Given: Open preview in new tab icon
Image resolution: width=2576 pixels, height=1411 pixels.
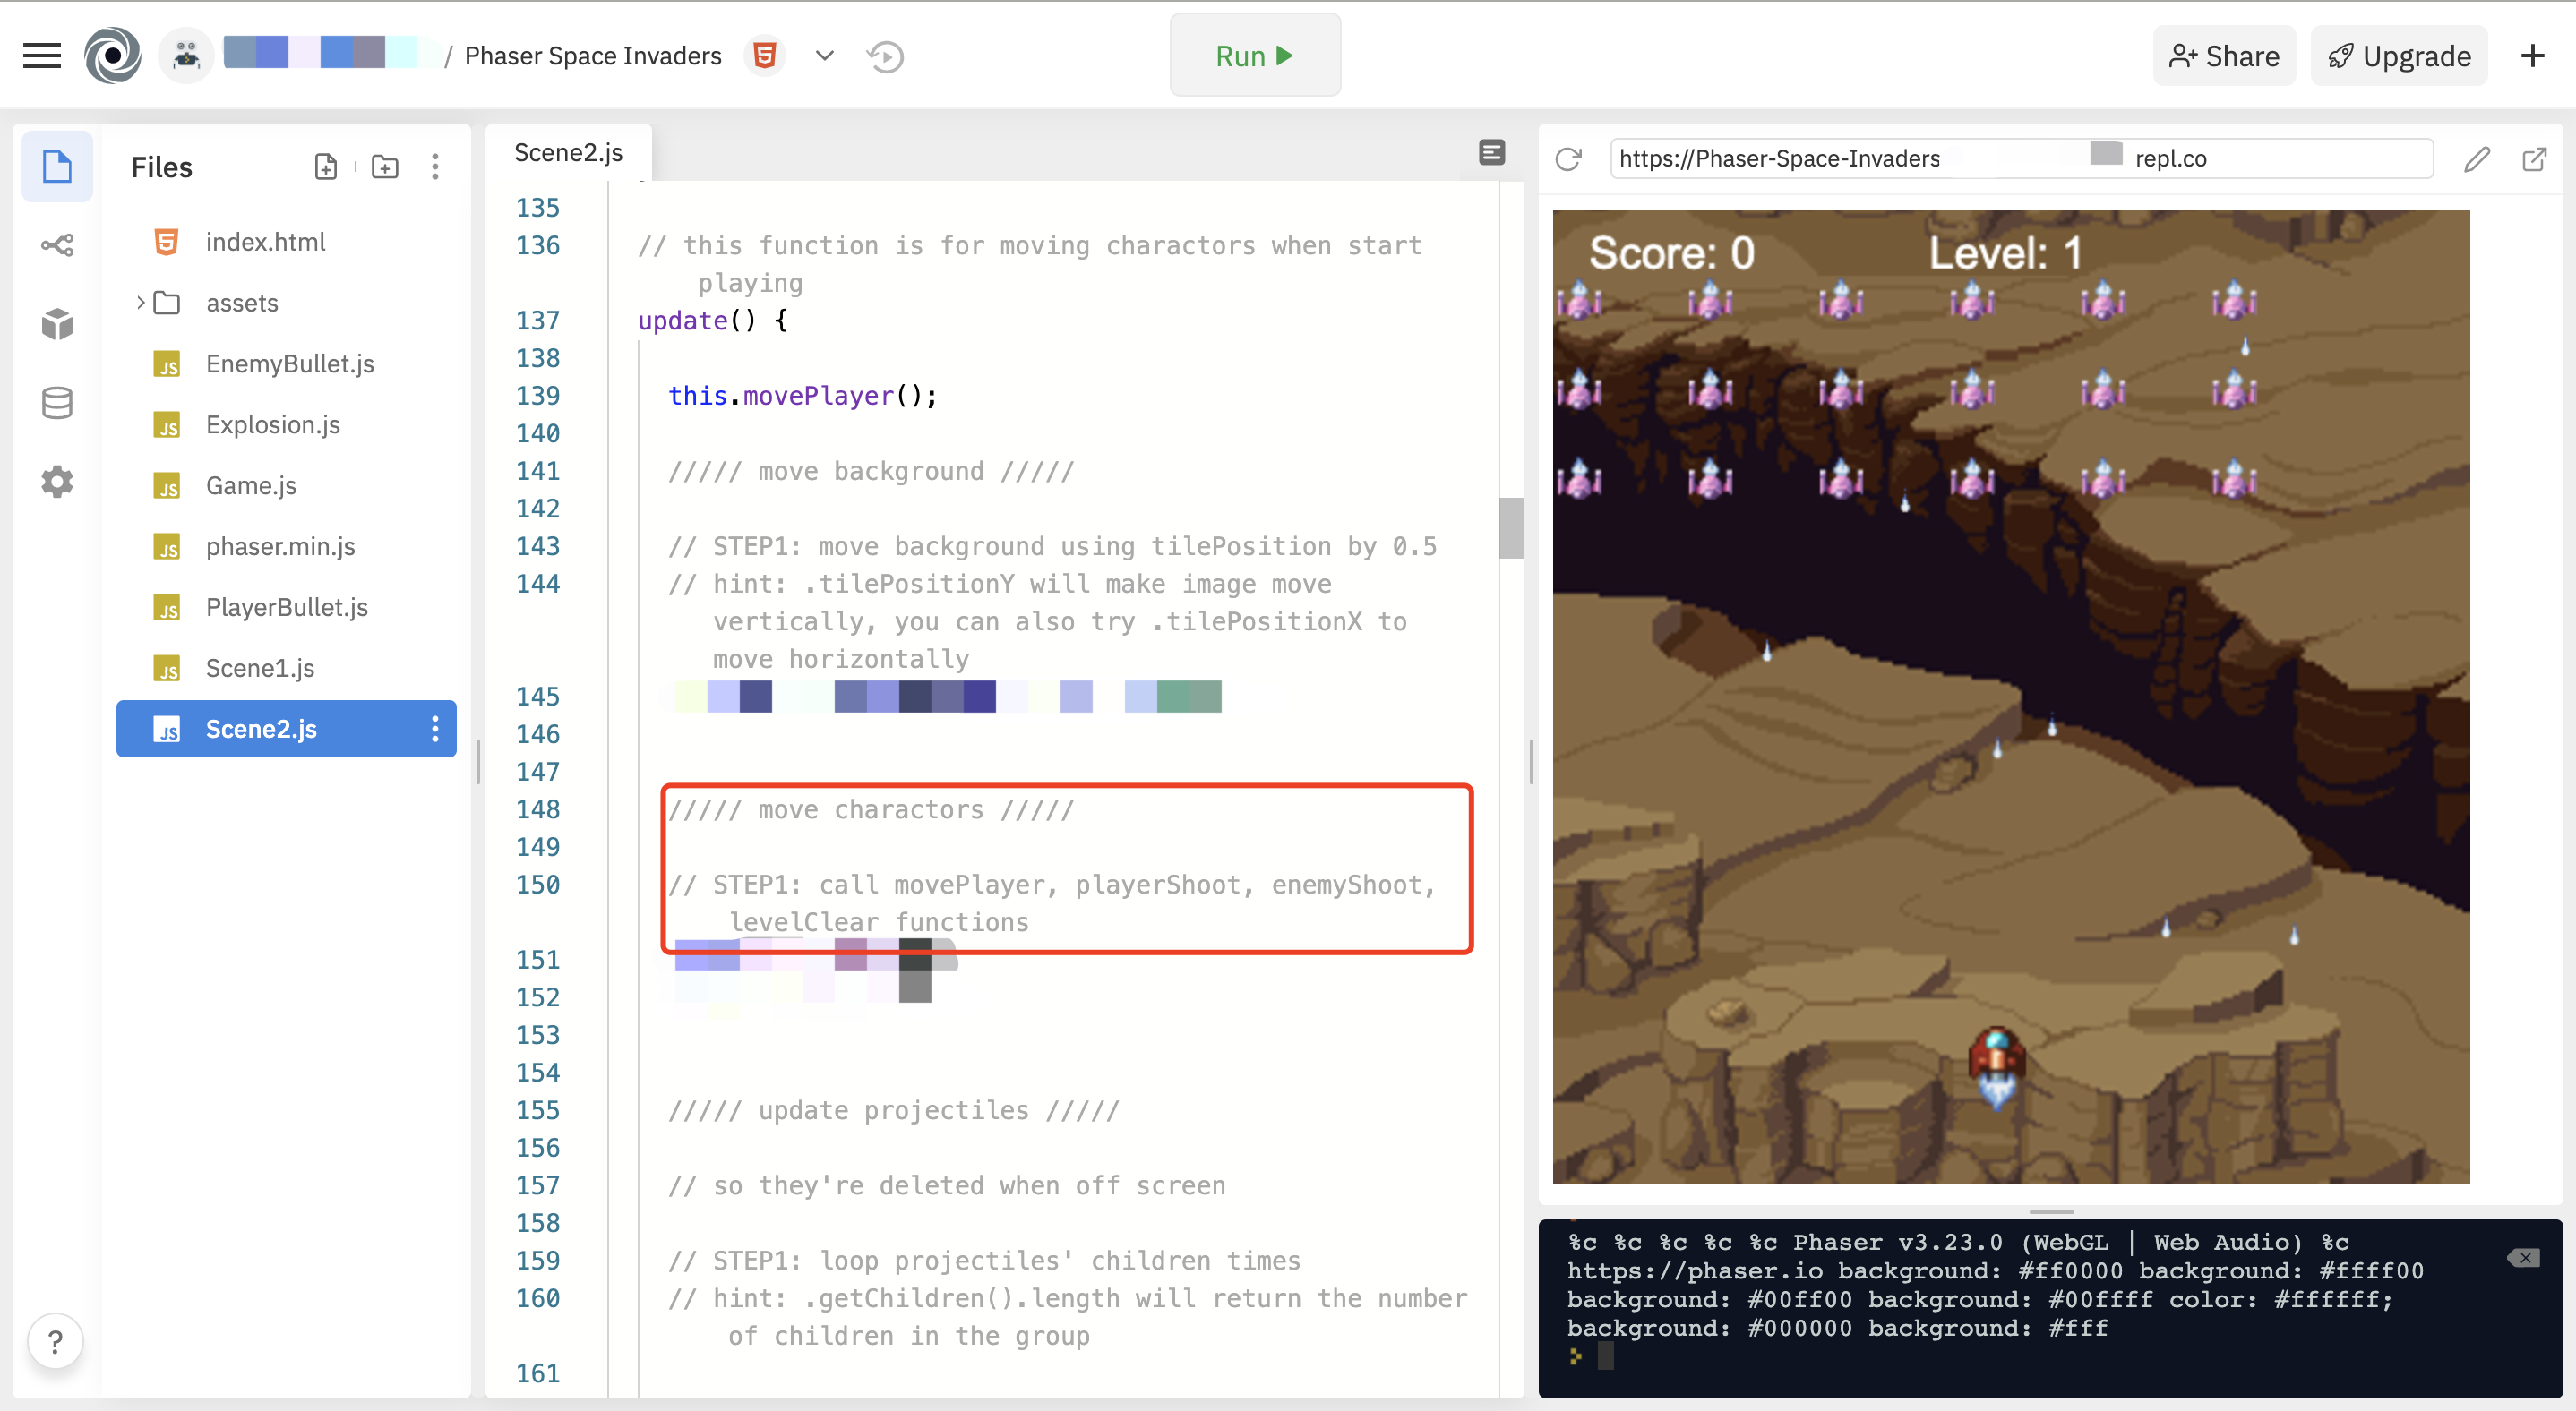Looking at the screenshot, I should tap(2534, 158).
